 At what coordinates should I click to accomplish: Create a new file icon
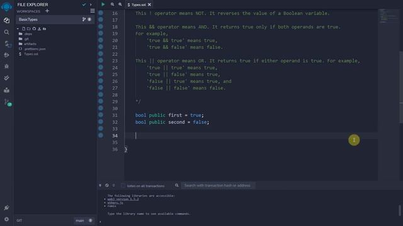(24, 29)
